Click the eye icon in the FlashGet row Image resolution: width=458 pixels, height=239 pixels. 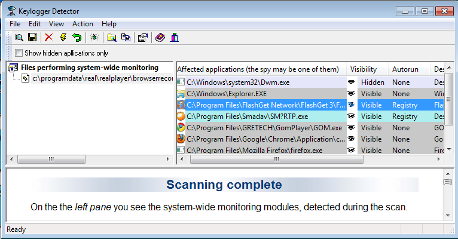tap(351, 105)
